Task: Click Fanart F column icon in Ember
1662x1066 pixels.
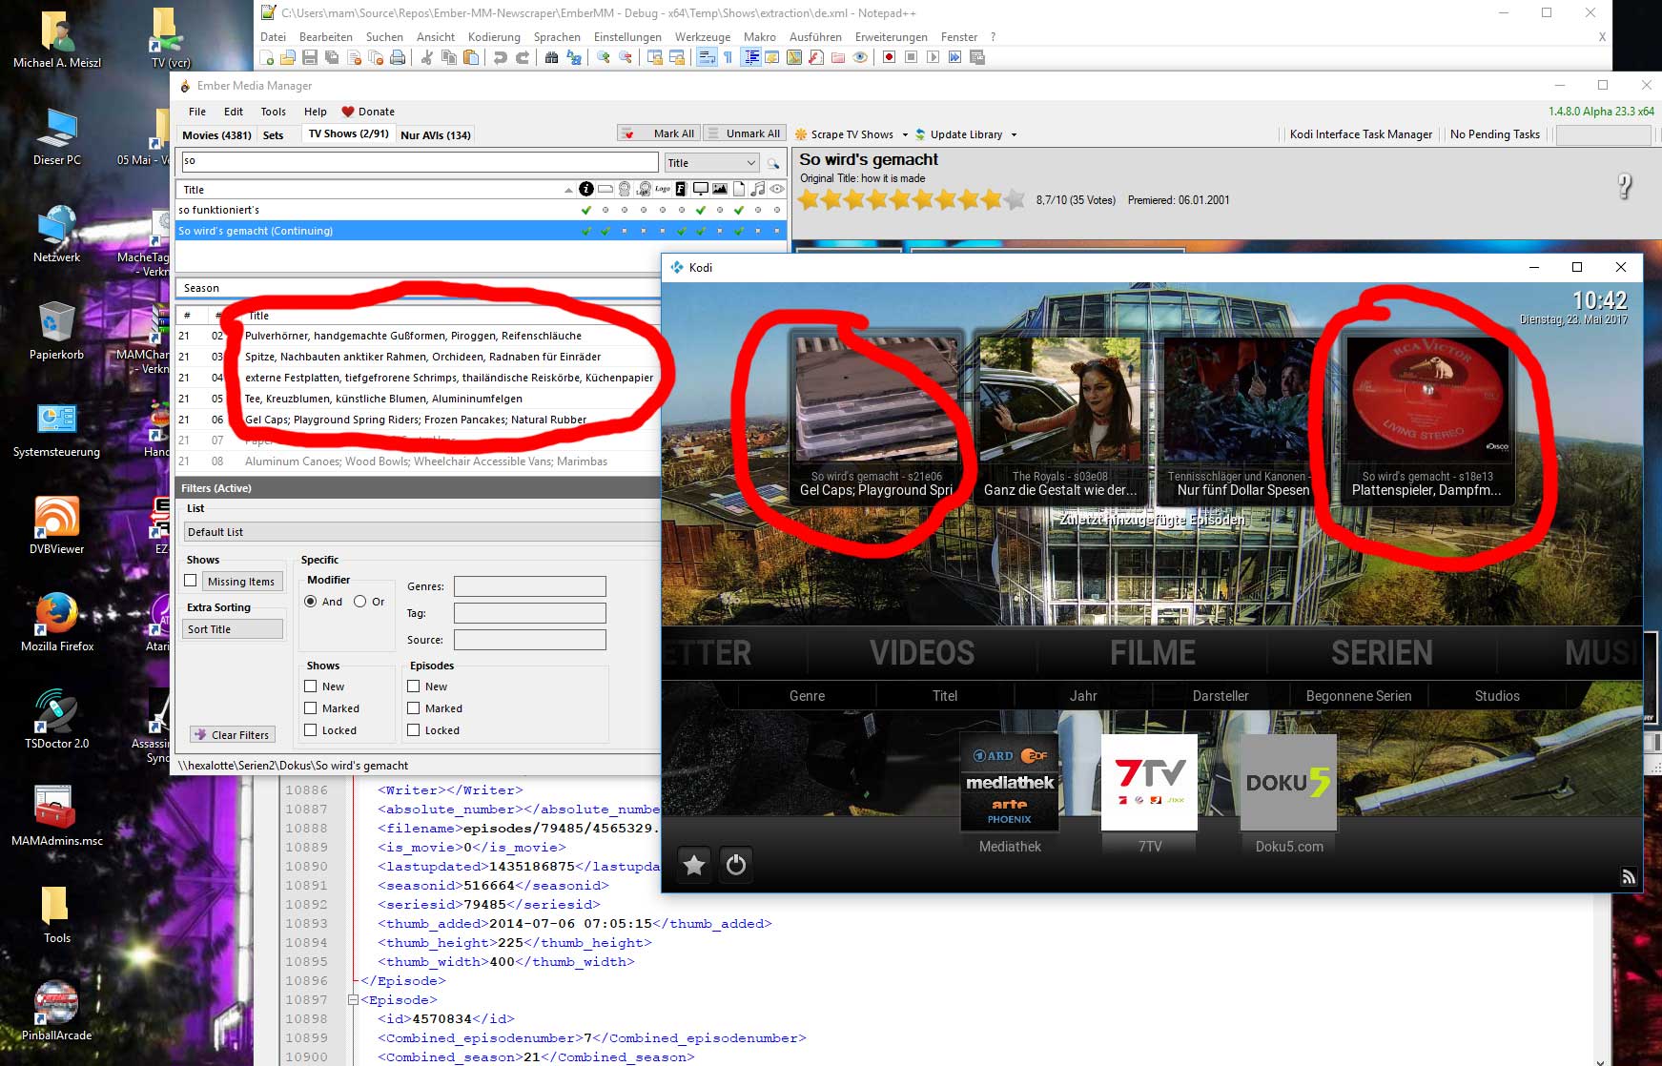Action: click(x=682, y=189)
